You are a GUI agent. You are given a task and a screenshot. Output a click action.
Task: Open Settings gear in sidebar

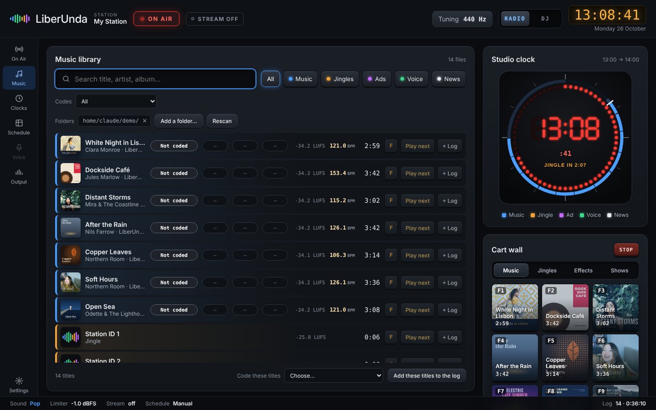coord(19,385)
